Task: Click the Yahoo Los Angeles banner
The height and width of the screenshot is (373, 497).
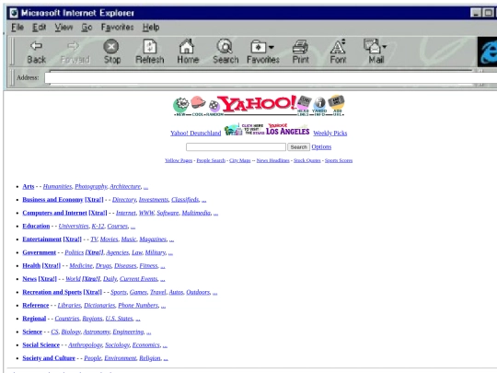Action: (x=267, y=130)
